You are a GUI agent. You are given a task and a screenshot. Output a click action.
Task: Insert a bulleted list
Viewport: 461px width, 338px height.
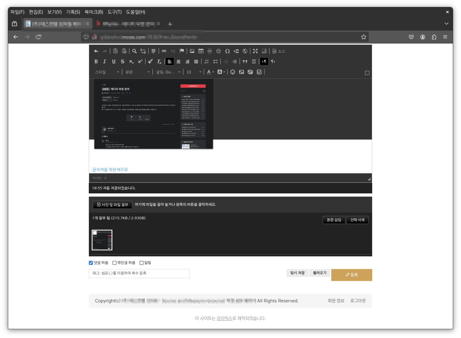coord(215,61)
